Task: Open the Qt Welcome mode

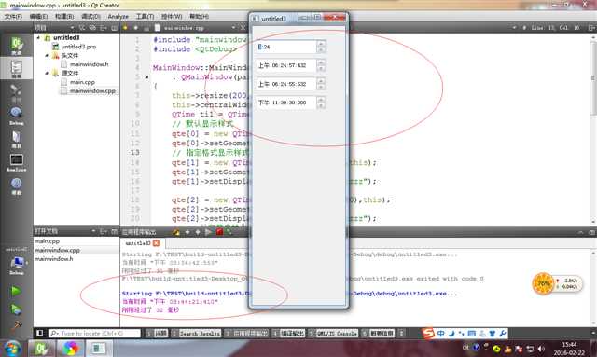Action: 17,45
